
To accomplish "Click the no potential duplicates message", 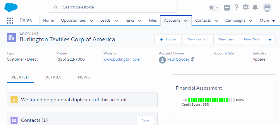I will pyautogui.click(x=75, y=100).
